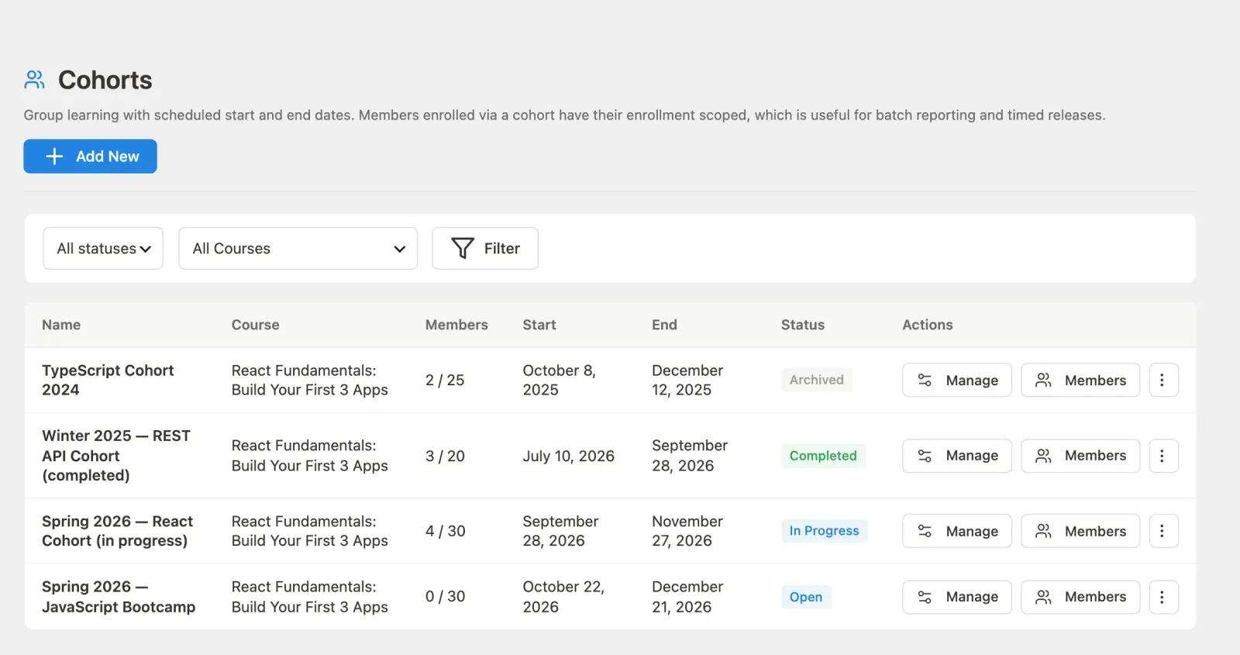Click the July 10, 2026 start date

pyautogui.click(x=568, y=456)
